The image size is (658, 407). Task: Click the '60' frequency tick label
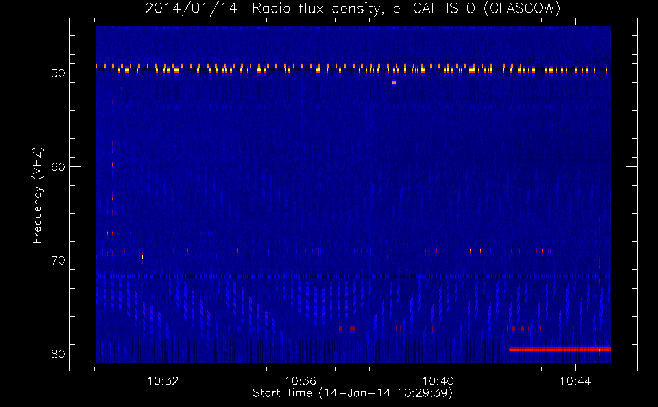pos(58,167)
